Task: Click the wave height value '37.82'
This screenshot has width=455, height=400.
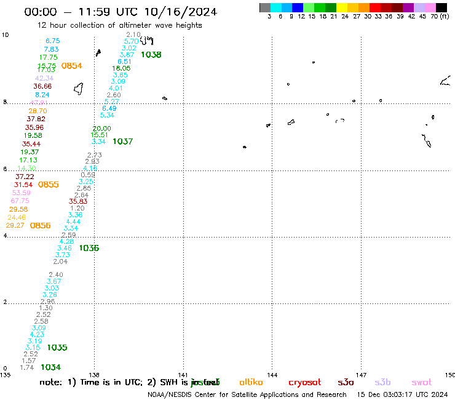Action: pyautogui.click(x=36, y=119)
